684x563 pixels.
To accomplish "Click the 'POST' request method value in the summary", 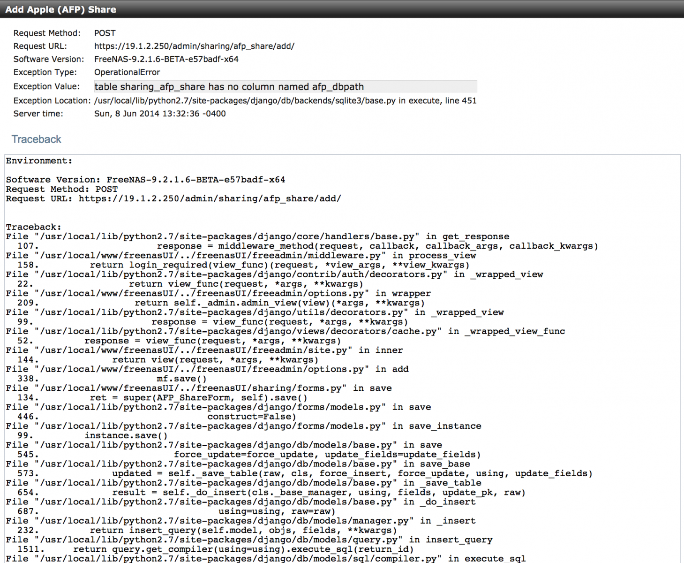I will pyautogui.click(x=105, y=33).
